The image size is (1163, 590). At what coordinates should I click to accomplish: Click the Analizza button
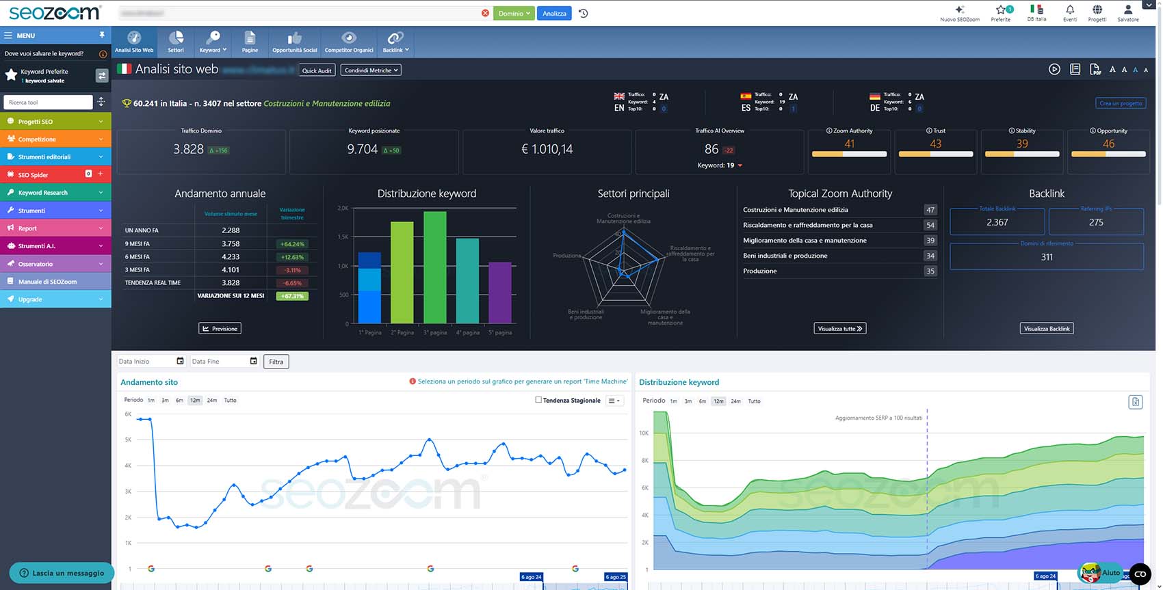click(554, 13)
